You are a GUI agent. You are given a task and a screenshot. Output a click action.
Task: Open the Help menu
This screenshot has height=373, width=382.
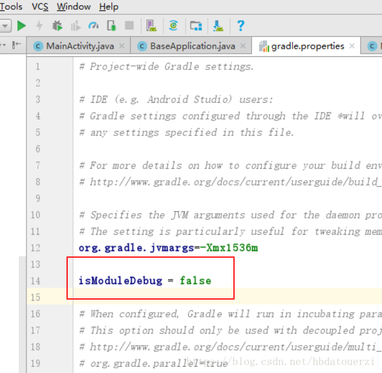point(108,6)
